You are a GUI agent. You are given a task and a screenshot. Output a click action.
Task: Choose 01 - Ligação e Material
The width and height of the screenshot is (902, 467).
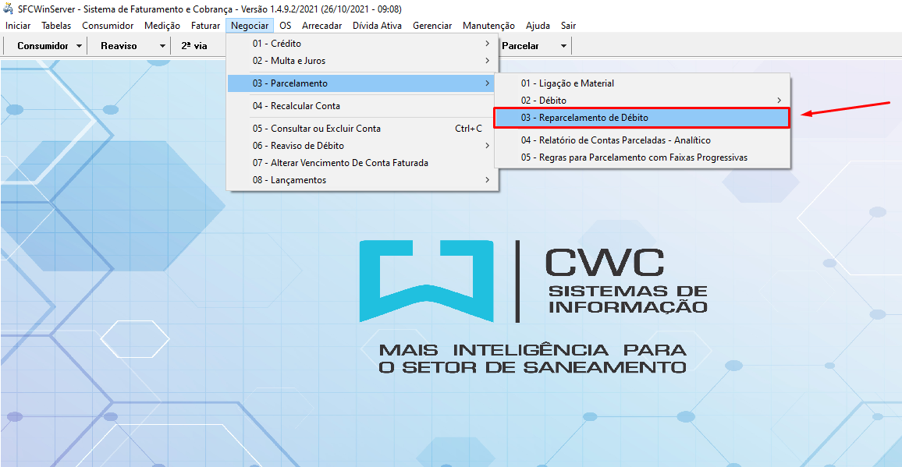coord(567,83)
